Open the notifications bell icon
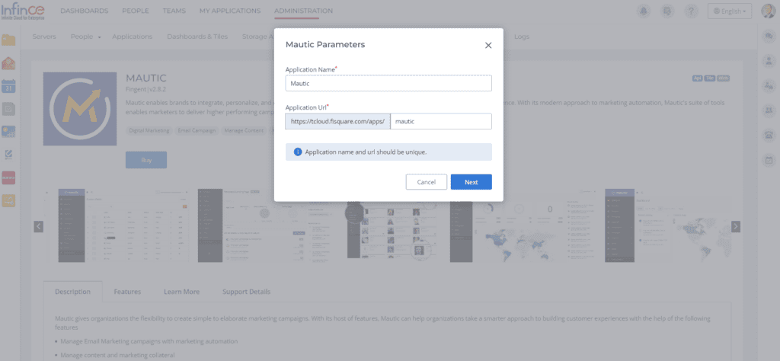 (644, 11)
